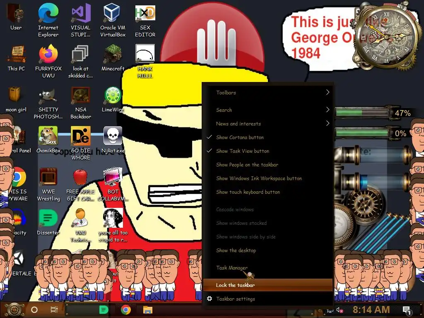Launch the Dissenter desktop icon
The width and height of the screenshot is (424, 318).
48,222
